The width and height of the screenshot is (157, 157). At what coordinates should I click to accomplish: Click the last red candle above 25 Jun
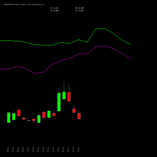coord(79,116)
